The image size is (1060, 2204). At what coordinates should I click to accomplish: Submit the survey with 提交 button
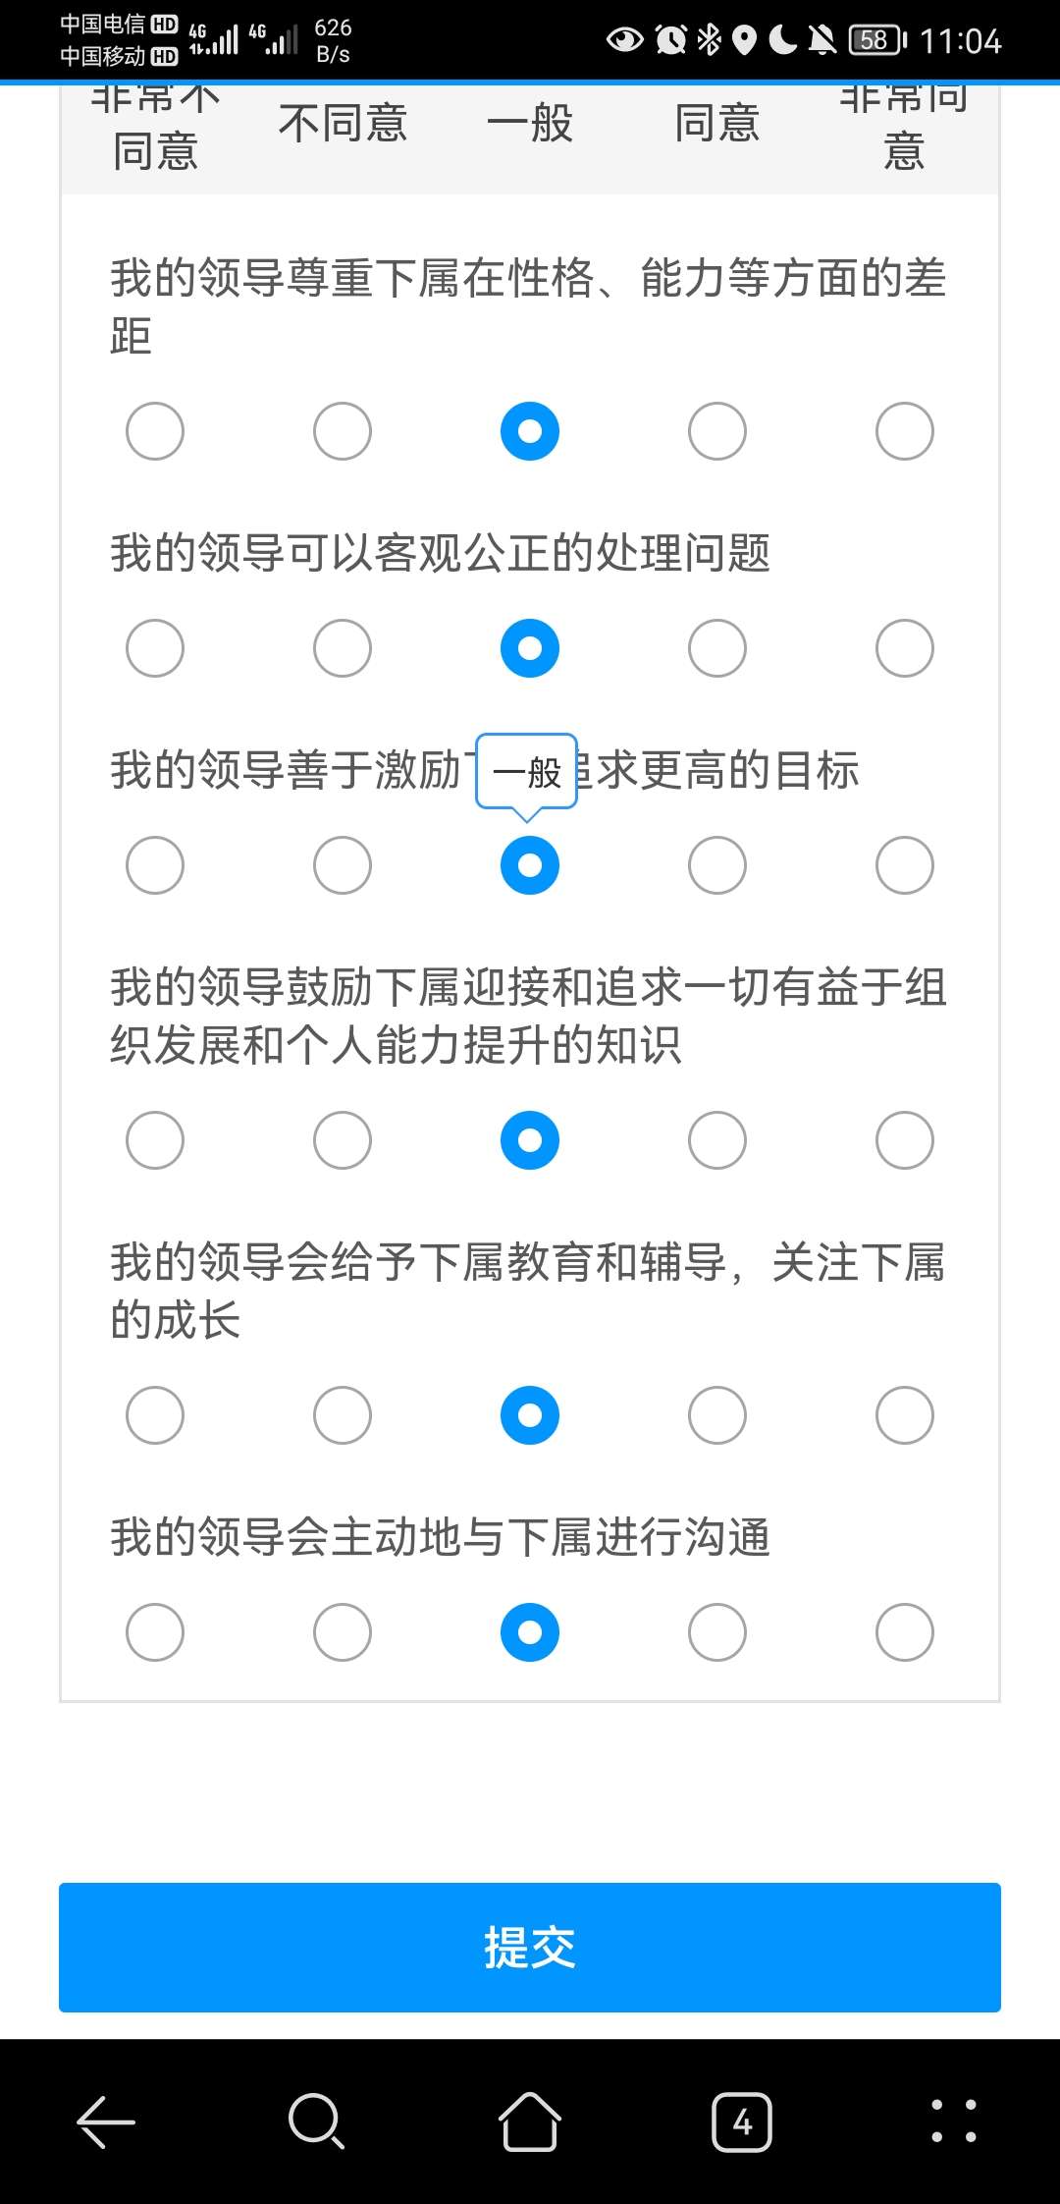530,1947
